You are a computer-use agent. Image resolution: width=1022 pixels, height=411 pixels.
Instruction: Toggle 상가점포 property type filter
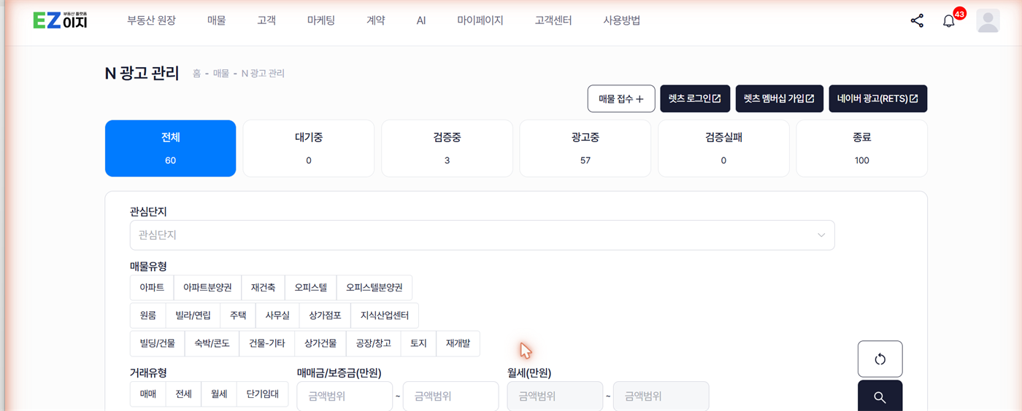[x=325, y=316]
